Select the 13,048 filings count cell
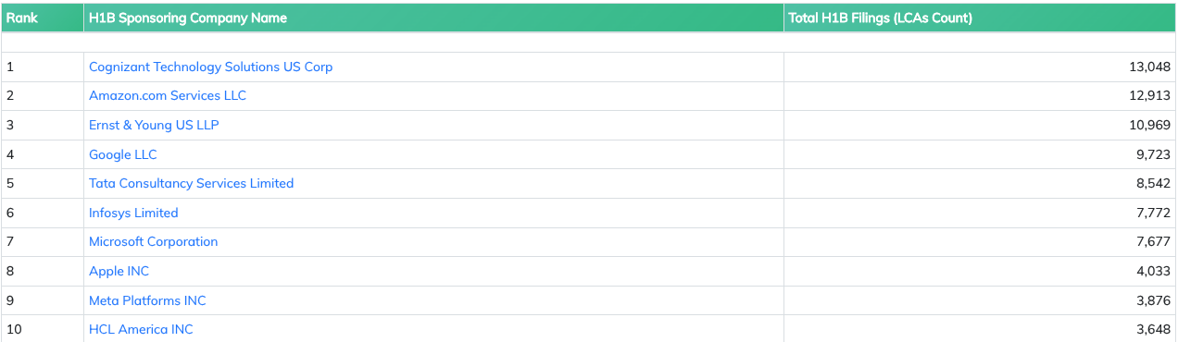This screenshot has height=342, width=1178. (x=980, y=67)
